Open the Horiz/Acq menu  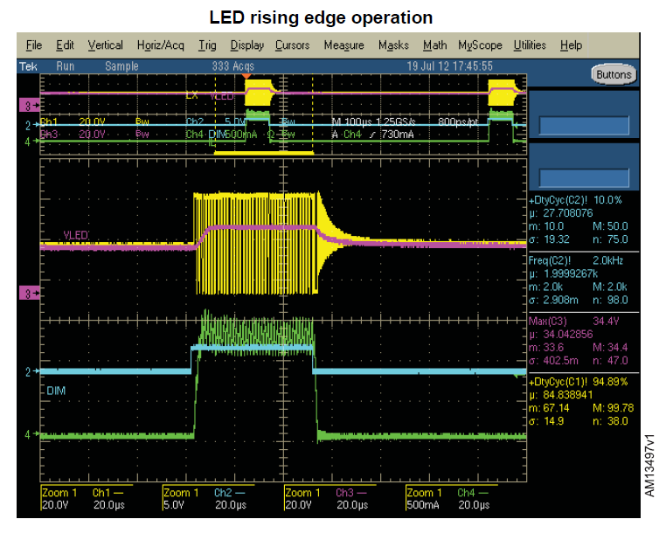160,45
